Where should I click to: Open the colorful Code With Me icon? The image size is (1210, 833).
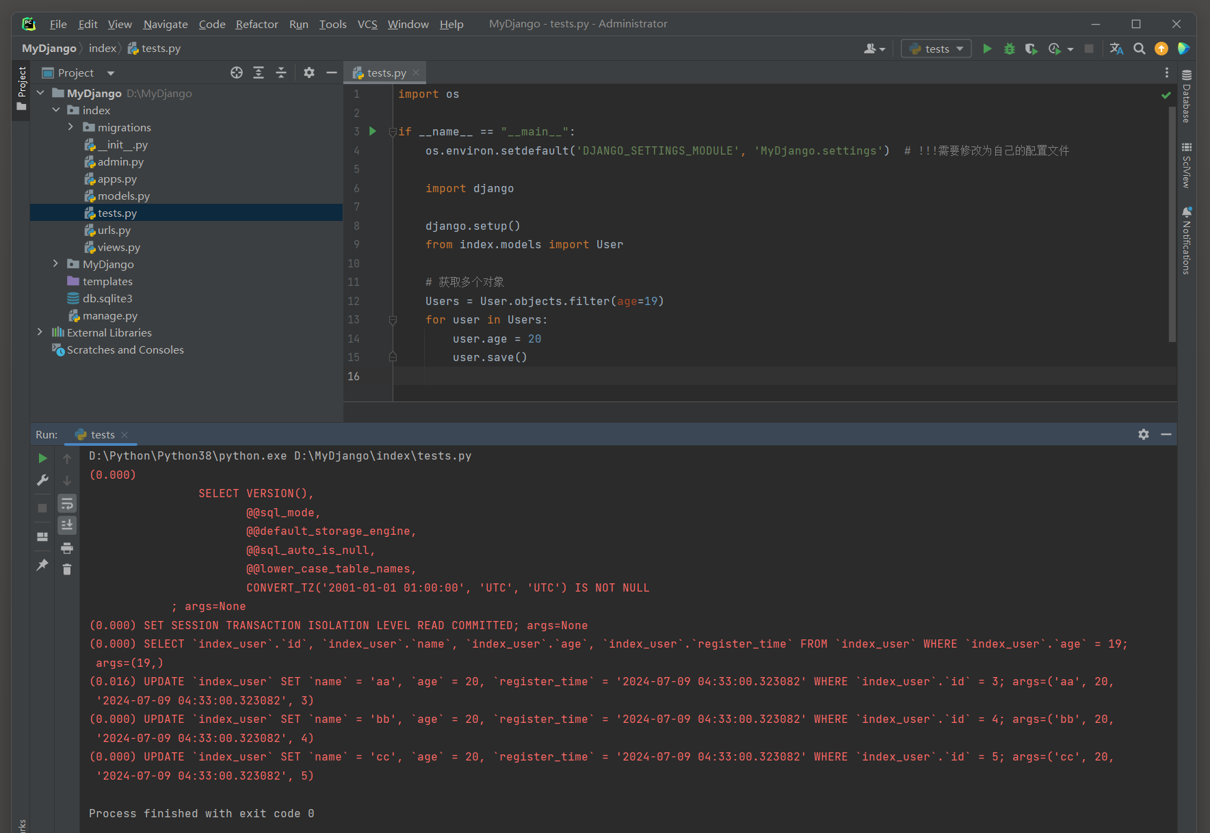point(1184,49)
